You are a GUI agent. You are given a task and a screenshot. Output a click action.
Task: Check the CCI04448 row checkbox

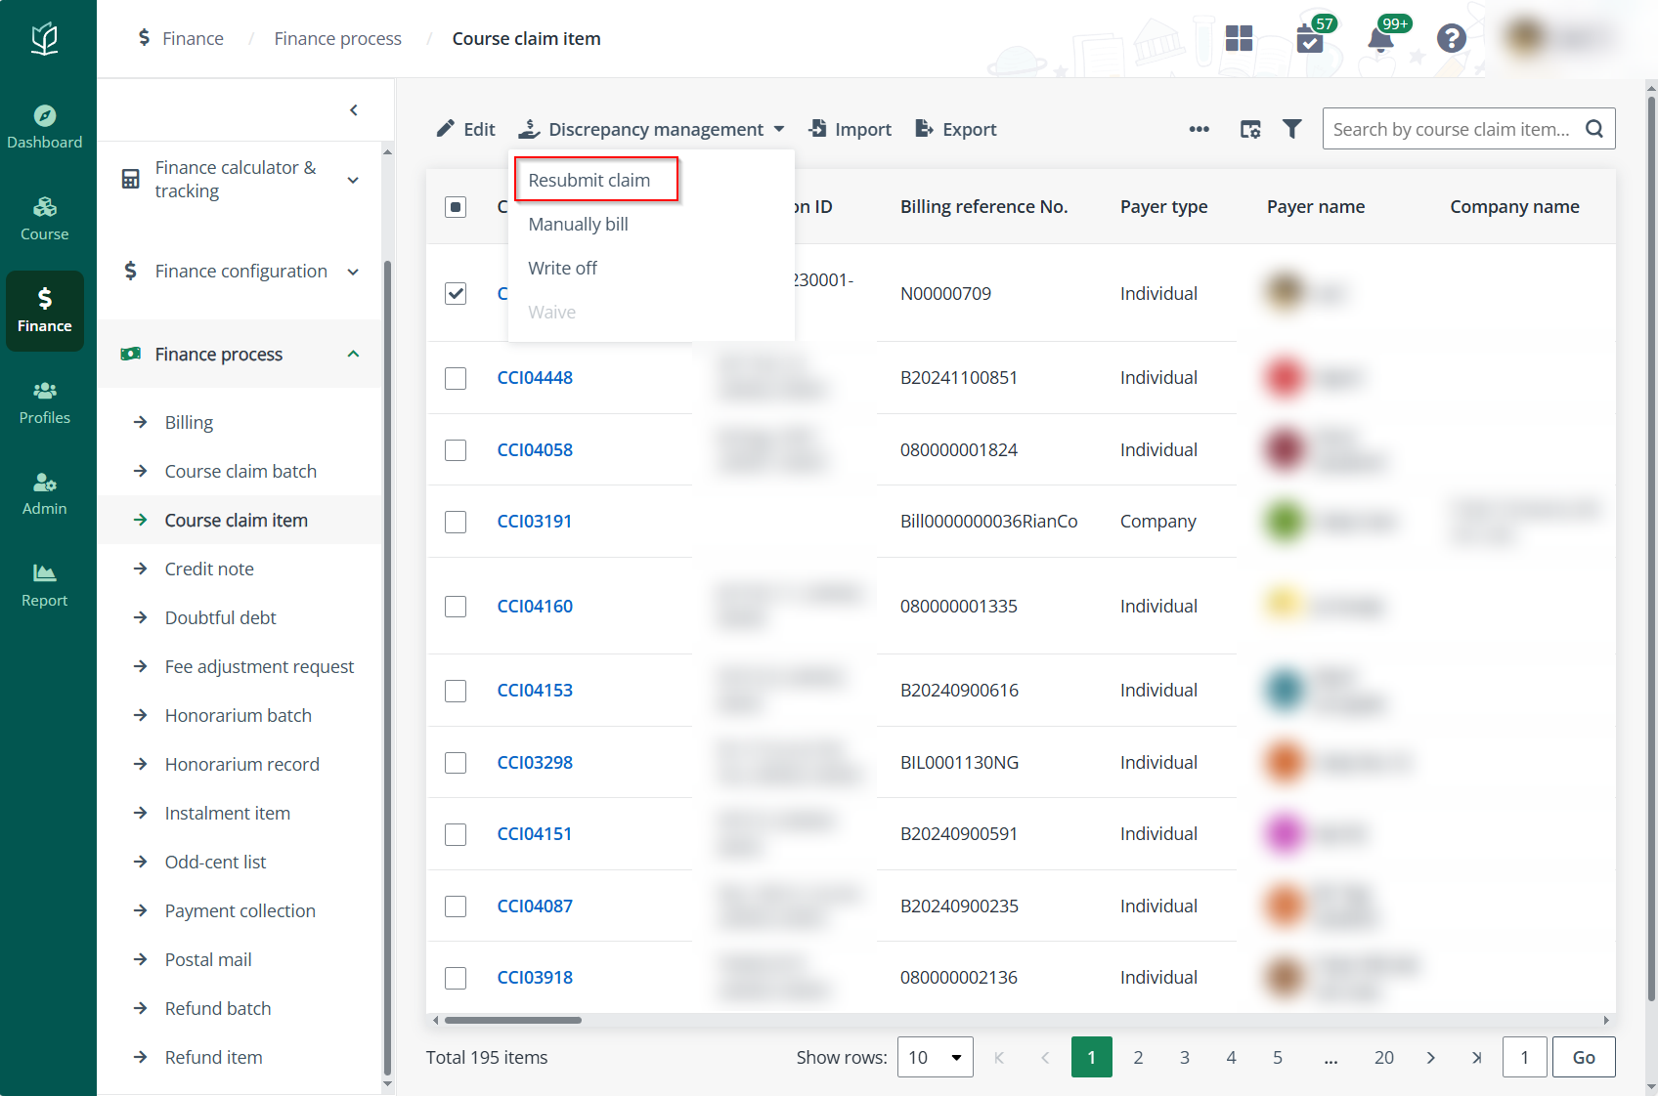(456, 378)
